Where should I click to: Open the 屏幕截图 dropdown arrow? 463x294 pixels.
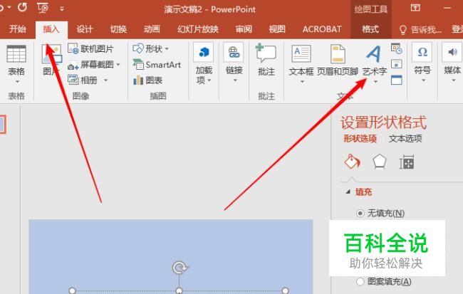coord(118,64)
